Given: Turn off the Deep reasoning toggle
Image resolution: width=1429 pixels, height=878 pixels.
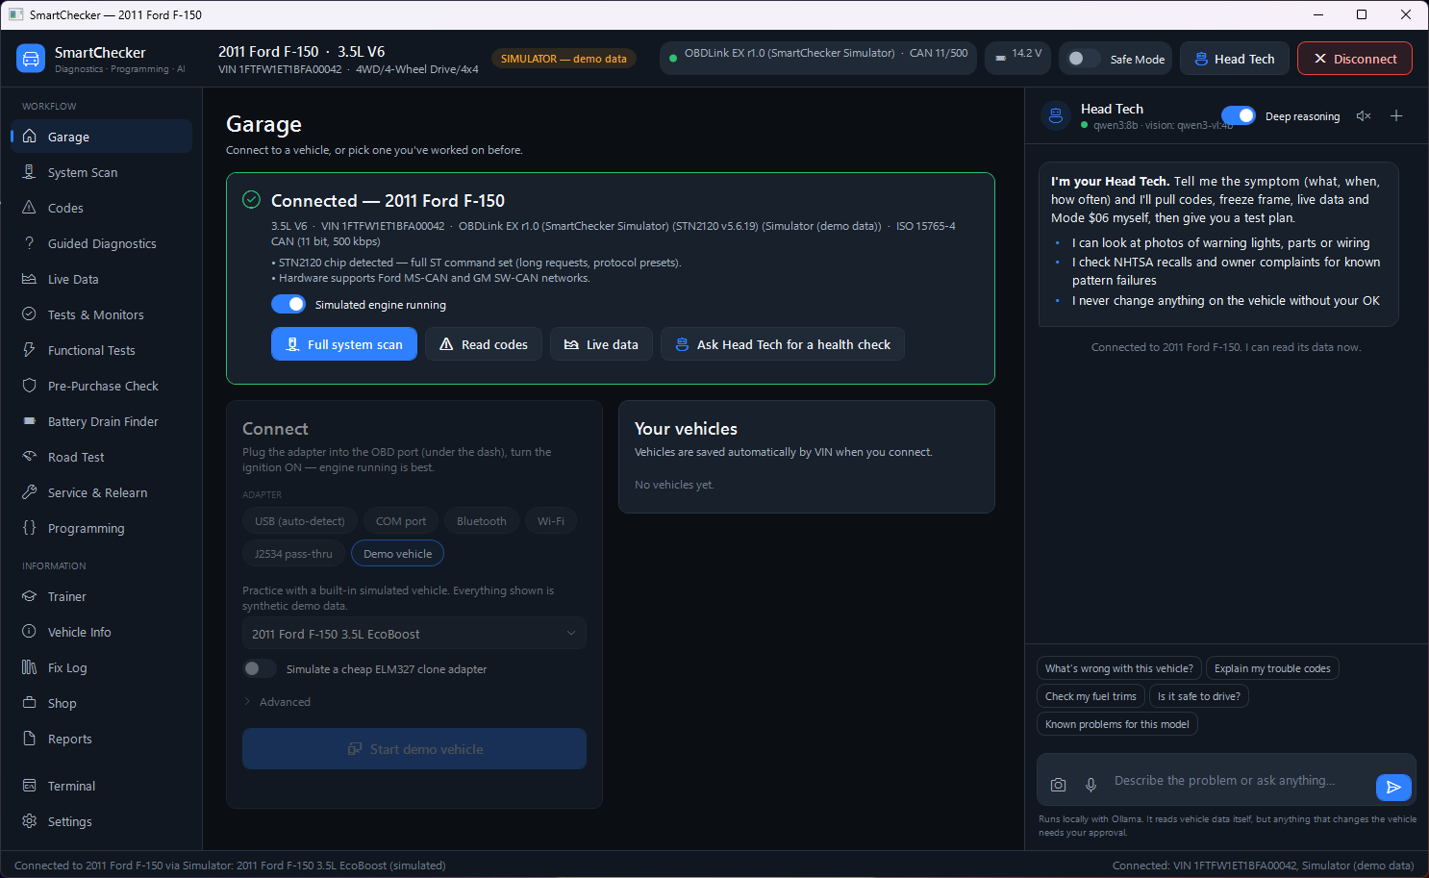Looking at the screenshot, I should pos(1239,115).
